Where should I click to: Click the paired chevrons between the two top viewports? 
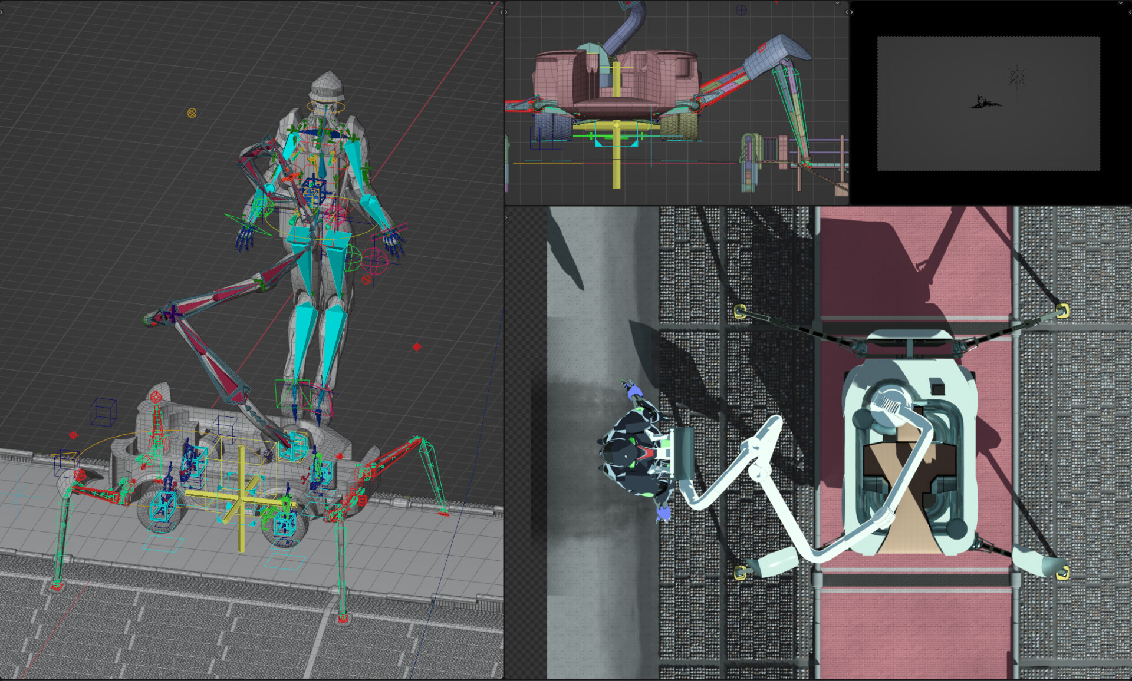[848, 12]
